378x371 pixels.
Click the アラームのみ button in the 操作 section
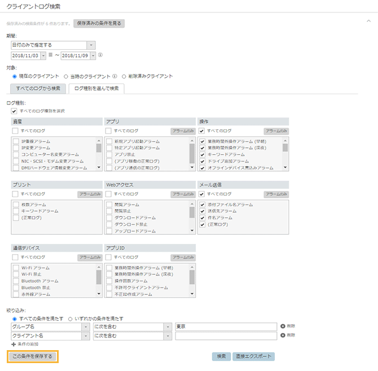[276, 130]
